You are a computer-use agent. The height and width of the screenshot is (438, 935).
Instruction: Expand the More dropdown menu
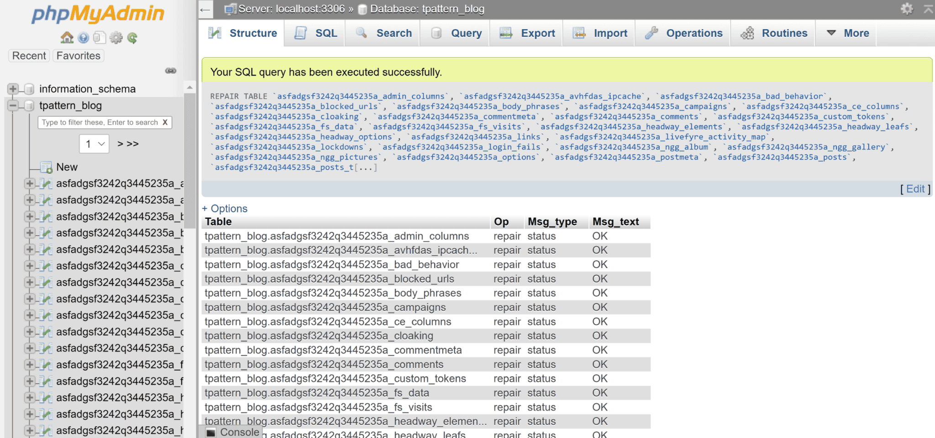click(x=846, y=33)
